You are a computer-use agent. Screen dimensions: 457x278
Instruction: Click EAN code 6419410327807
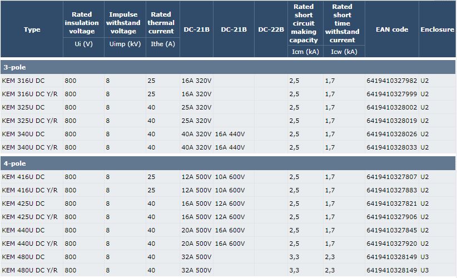pyautogui.click(x=392, y=177)
